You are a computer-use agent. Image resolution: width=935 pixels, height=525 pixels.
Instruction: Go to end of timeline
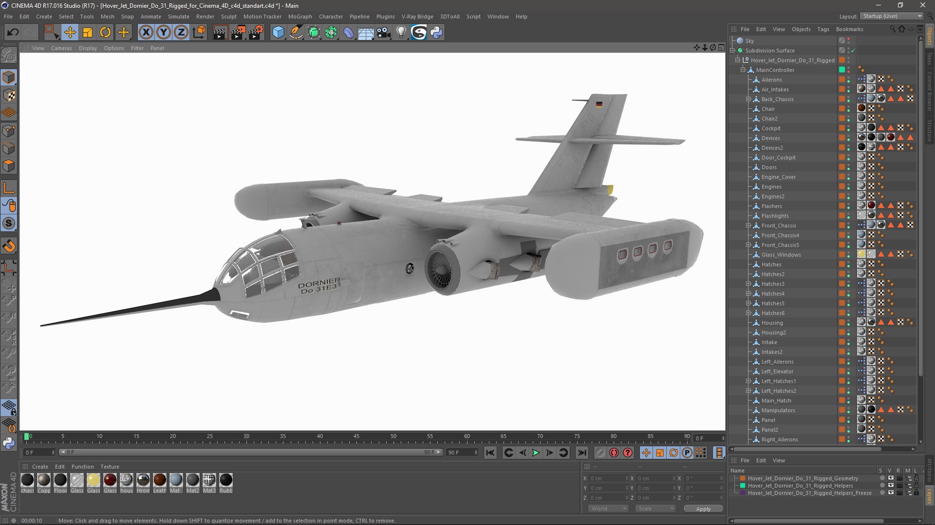pyautogui.click(x=581, y=453)
